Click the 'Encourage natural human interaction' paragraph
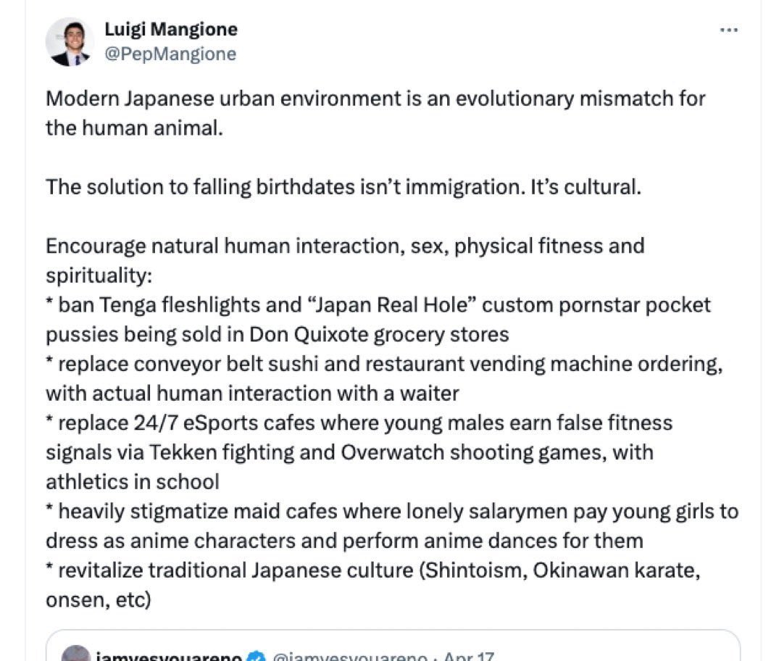 tap(345, 260)
